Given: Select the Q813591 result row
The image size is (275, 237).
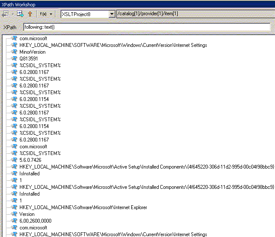Looking at the screenshot, I should click(x=29, y=59).
